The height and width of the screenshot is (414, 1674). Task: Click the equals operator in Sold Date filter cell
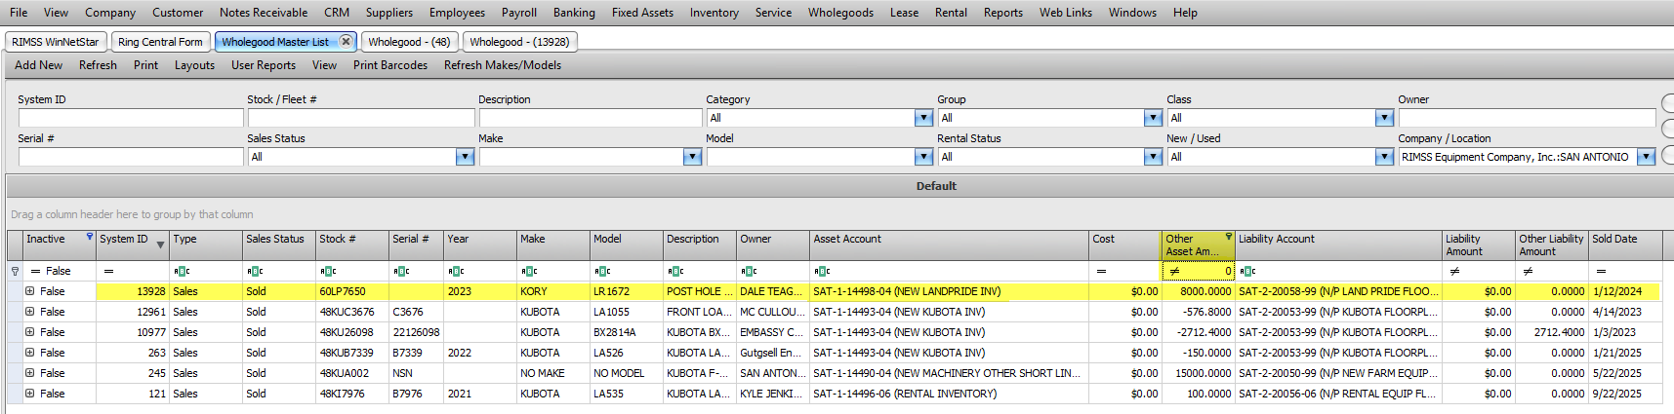(1601, 272)
